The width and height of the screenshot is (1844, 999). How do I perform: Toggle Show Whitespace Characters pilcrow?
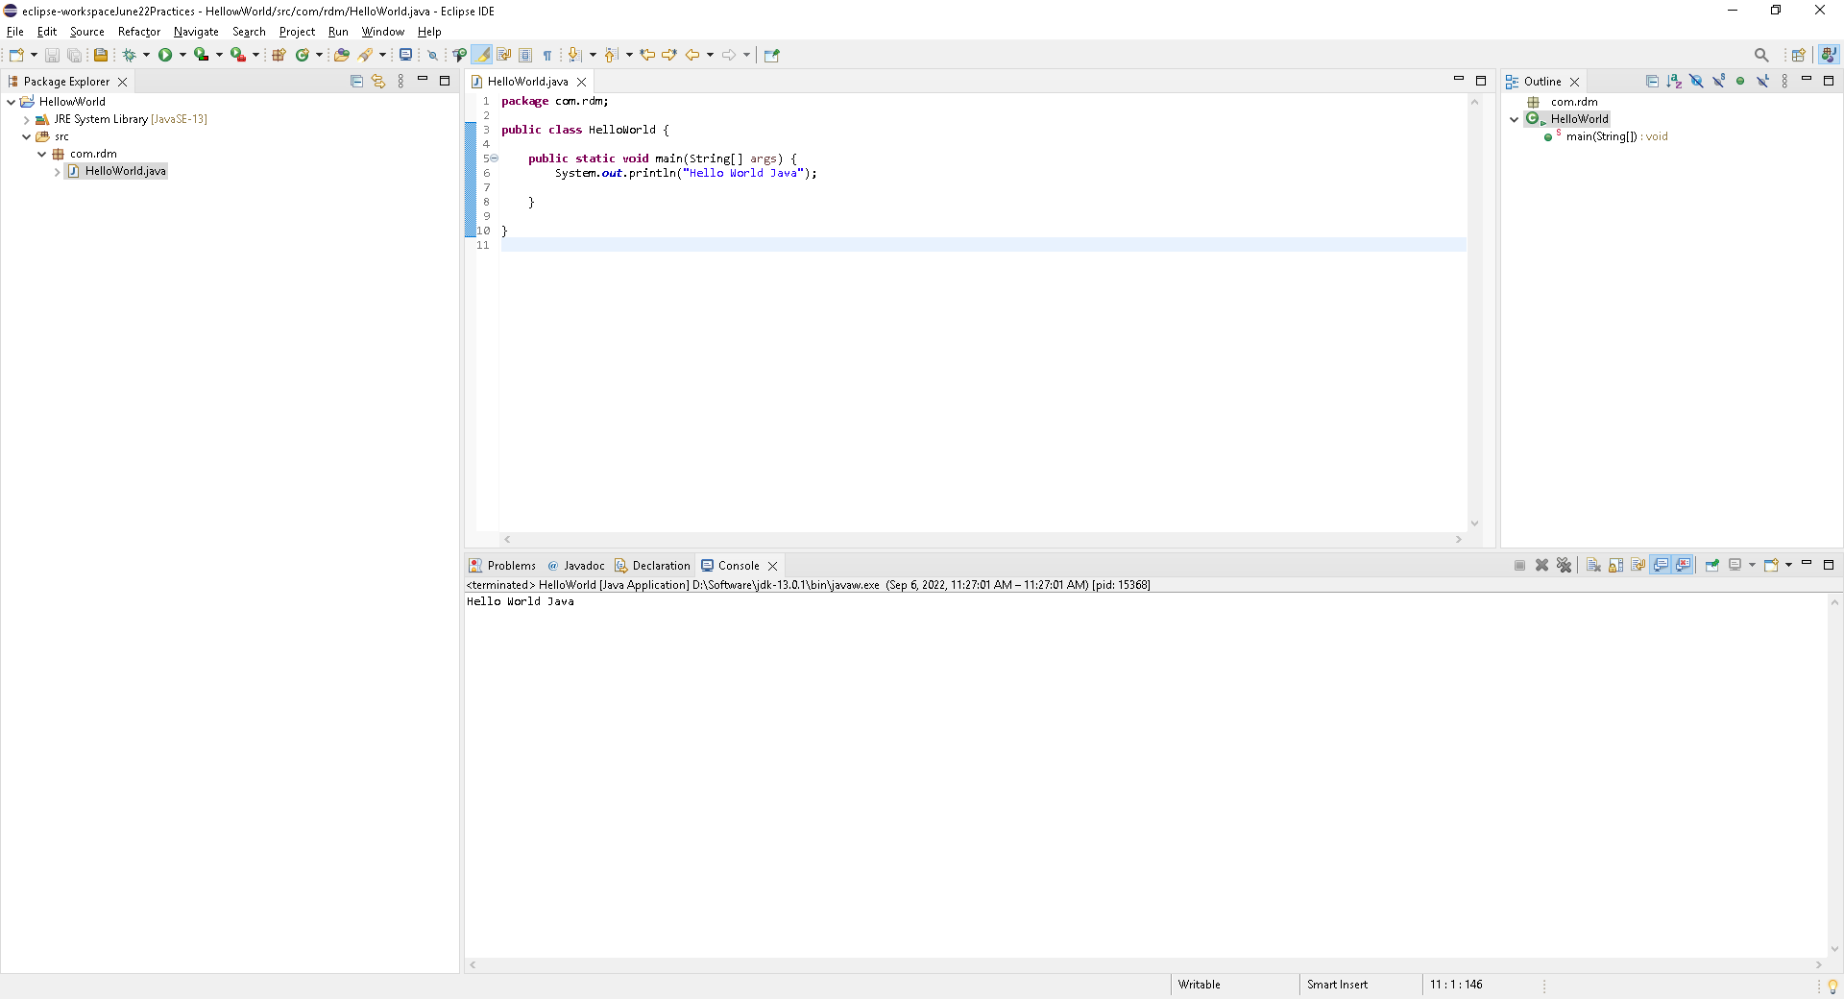pyautogui.click(x=547, y=55)
